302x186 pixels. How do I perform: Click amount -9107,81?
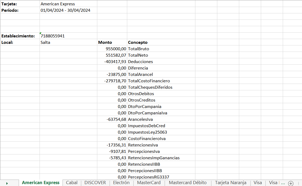click(112, 151)
